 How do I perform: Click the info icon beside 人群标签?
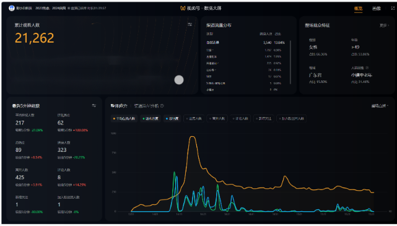367,68
